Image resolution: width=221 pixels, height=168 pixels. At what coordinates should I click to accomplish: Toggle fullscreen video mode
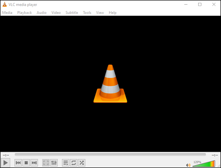tap(46, 163)
